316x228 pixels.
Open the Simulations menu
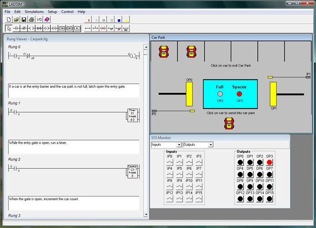coord(35,11)
